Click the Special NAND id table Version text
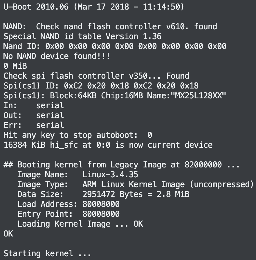The width and height of the screenshot is (256, 260). [82, 36]
